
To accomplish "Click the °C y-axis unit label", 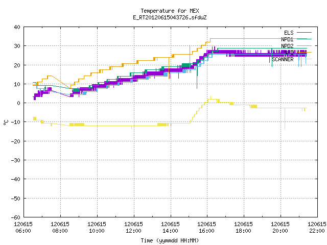I will 6,122.
